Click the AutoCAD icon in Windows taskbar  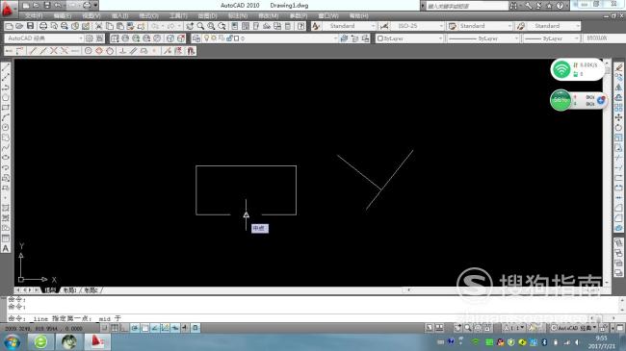click(97, 341)
